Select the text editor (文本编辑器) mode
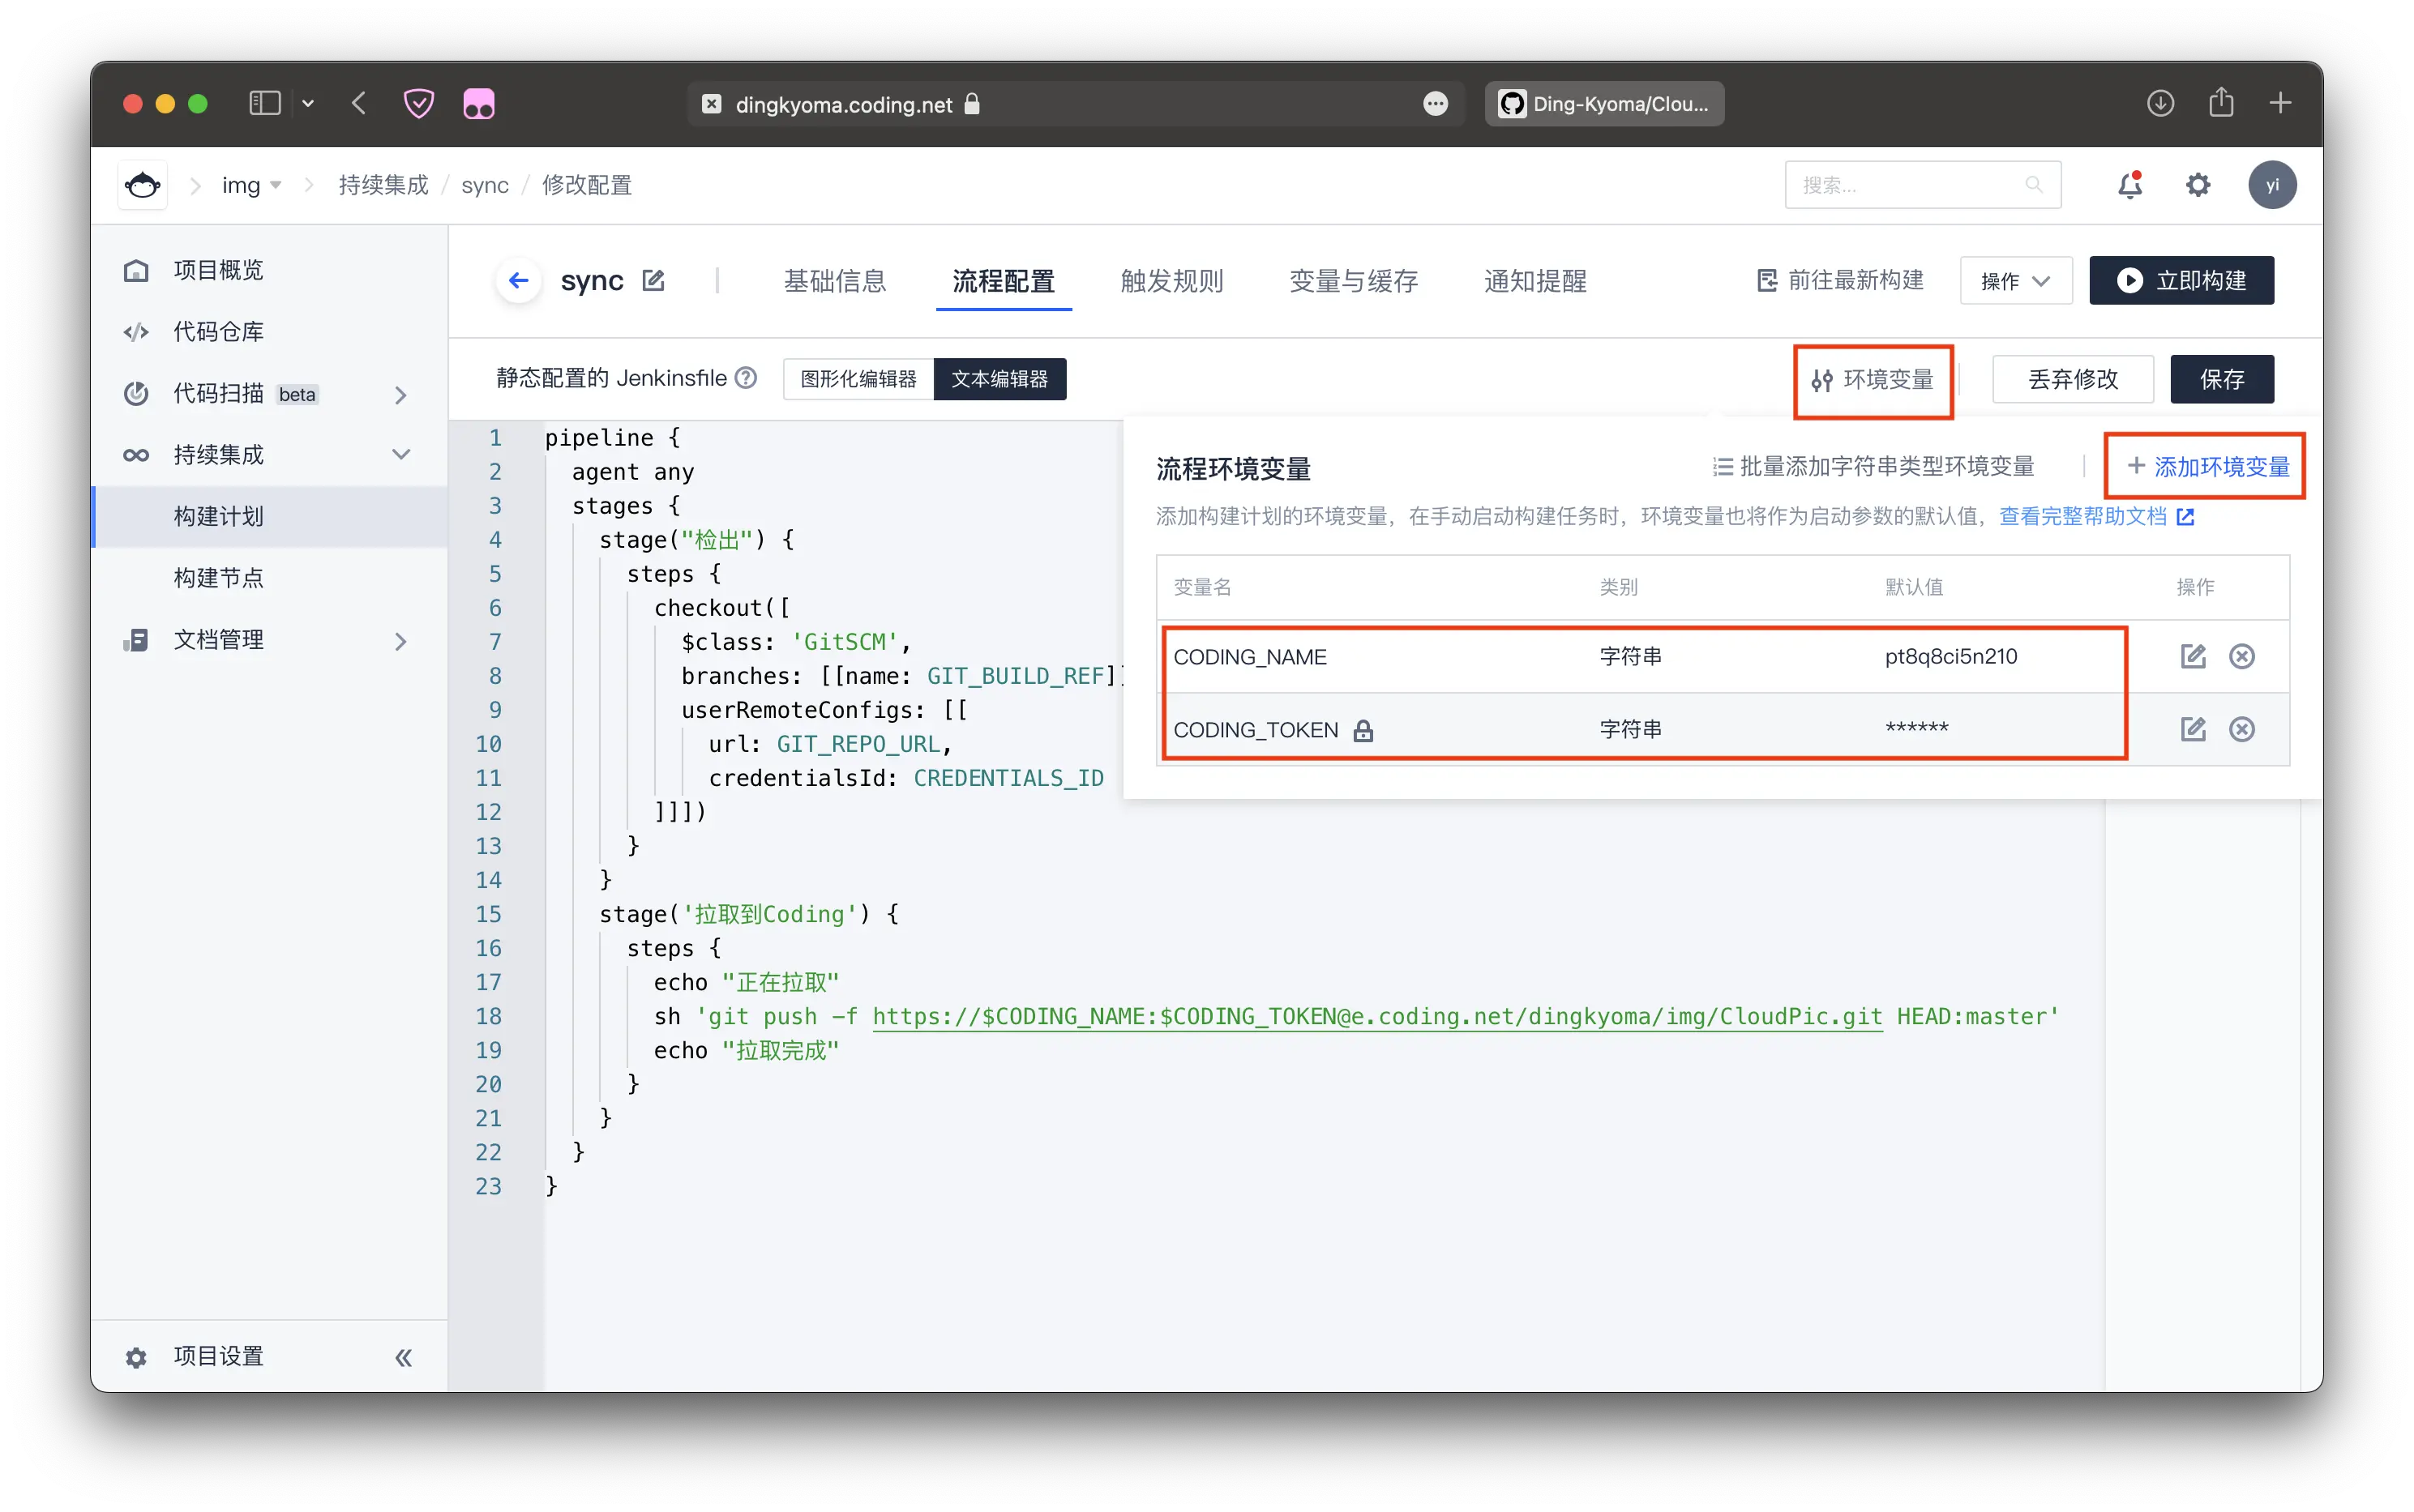The width and height of the screenshot is (2414, 1512). point(999,379)
